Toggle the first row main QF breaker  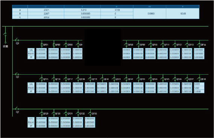coord(17,40)
